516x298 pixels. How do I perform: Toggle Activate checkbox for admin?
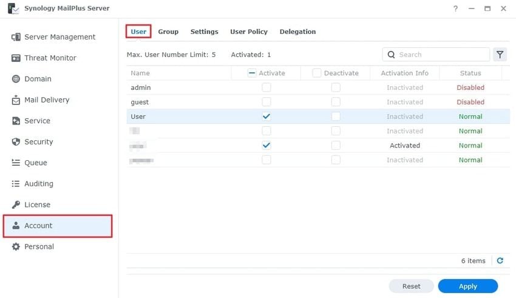pyautogui.click(x=266, y=87)
